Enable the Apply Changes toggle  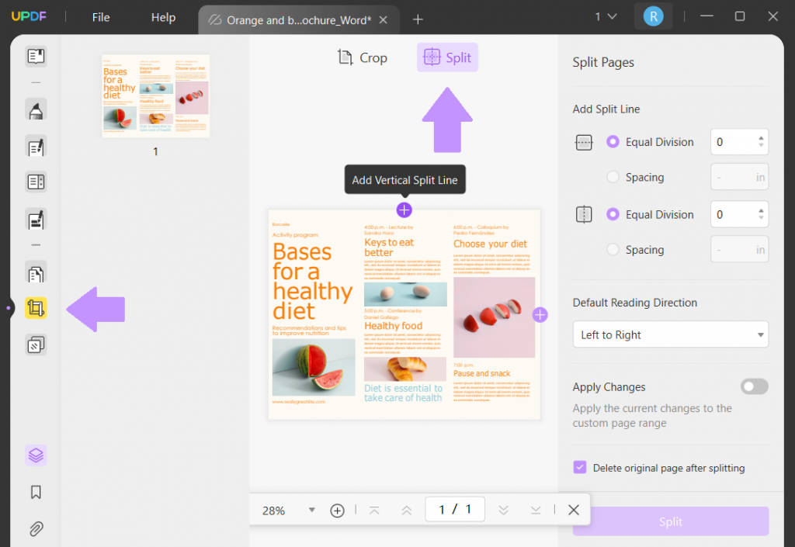752,386
